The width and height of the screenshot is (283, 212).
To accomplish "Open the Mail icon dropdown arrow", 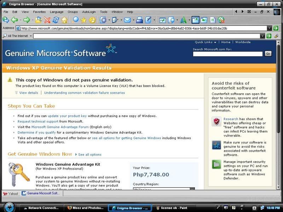I will pyautogui.click(x=133, y=20).
